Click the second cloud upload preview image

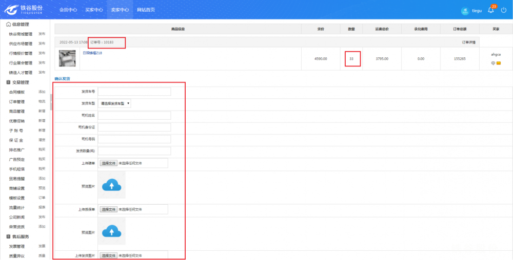pos(111,231)
